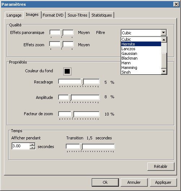
Task: Click the filter list scroll-down arrow
Action: tap(164, 71)
